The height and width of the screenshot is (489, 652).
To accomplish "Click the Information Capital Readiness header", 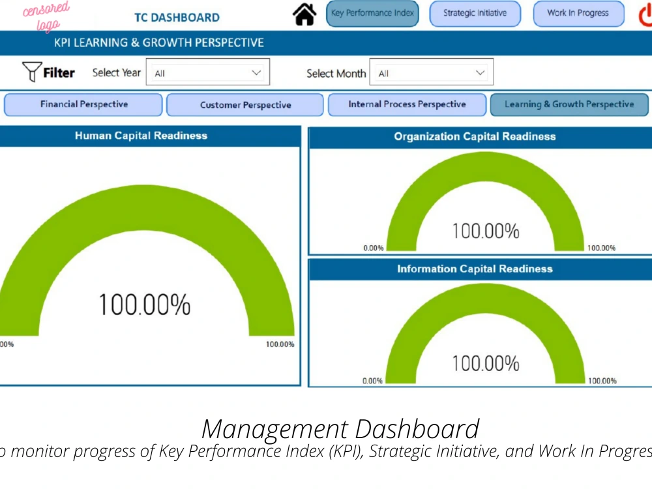I will (x=480, y=269).
